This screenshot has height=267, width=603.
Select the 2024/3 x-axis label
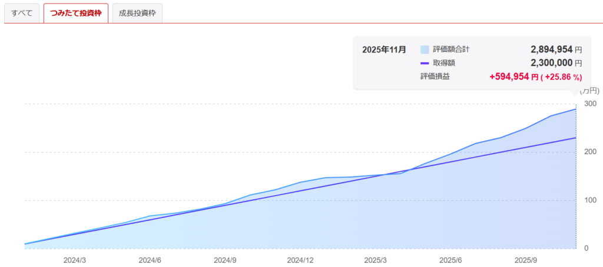click(x=75, y=259)
